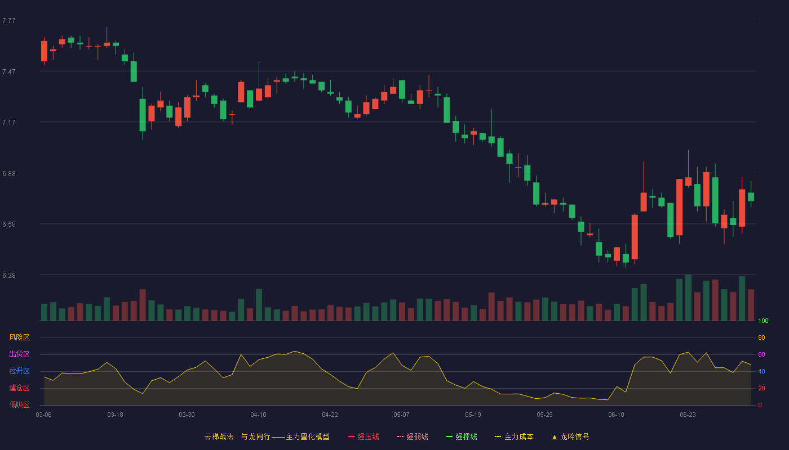Select the first red candlestick above 03-06
This screenshot has width=789, height=450.
(x=44, y=51)
